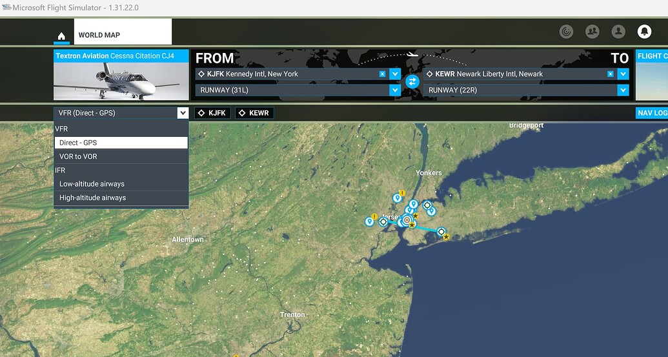Clear the KEWR arrival airport
The height and width of the screenshot is (357, 668).
[x=611, y=74]
